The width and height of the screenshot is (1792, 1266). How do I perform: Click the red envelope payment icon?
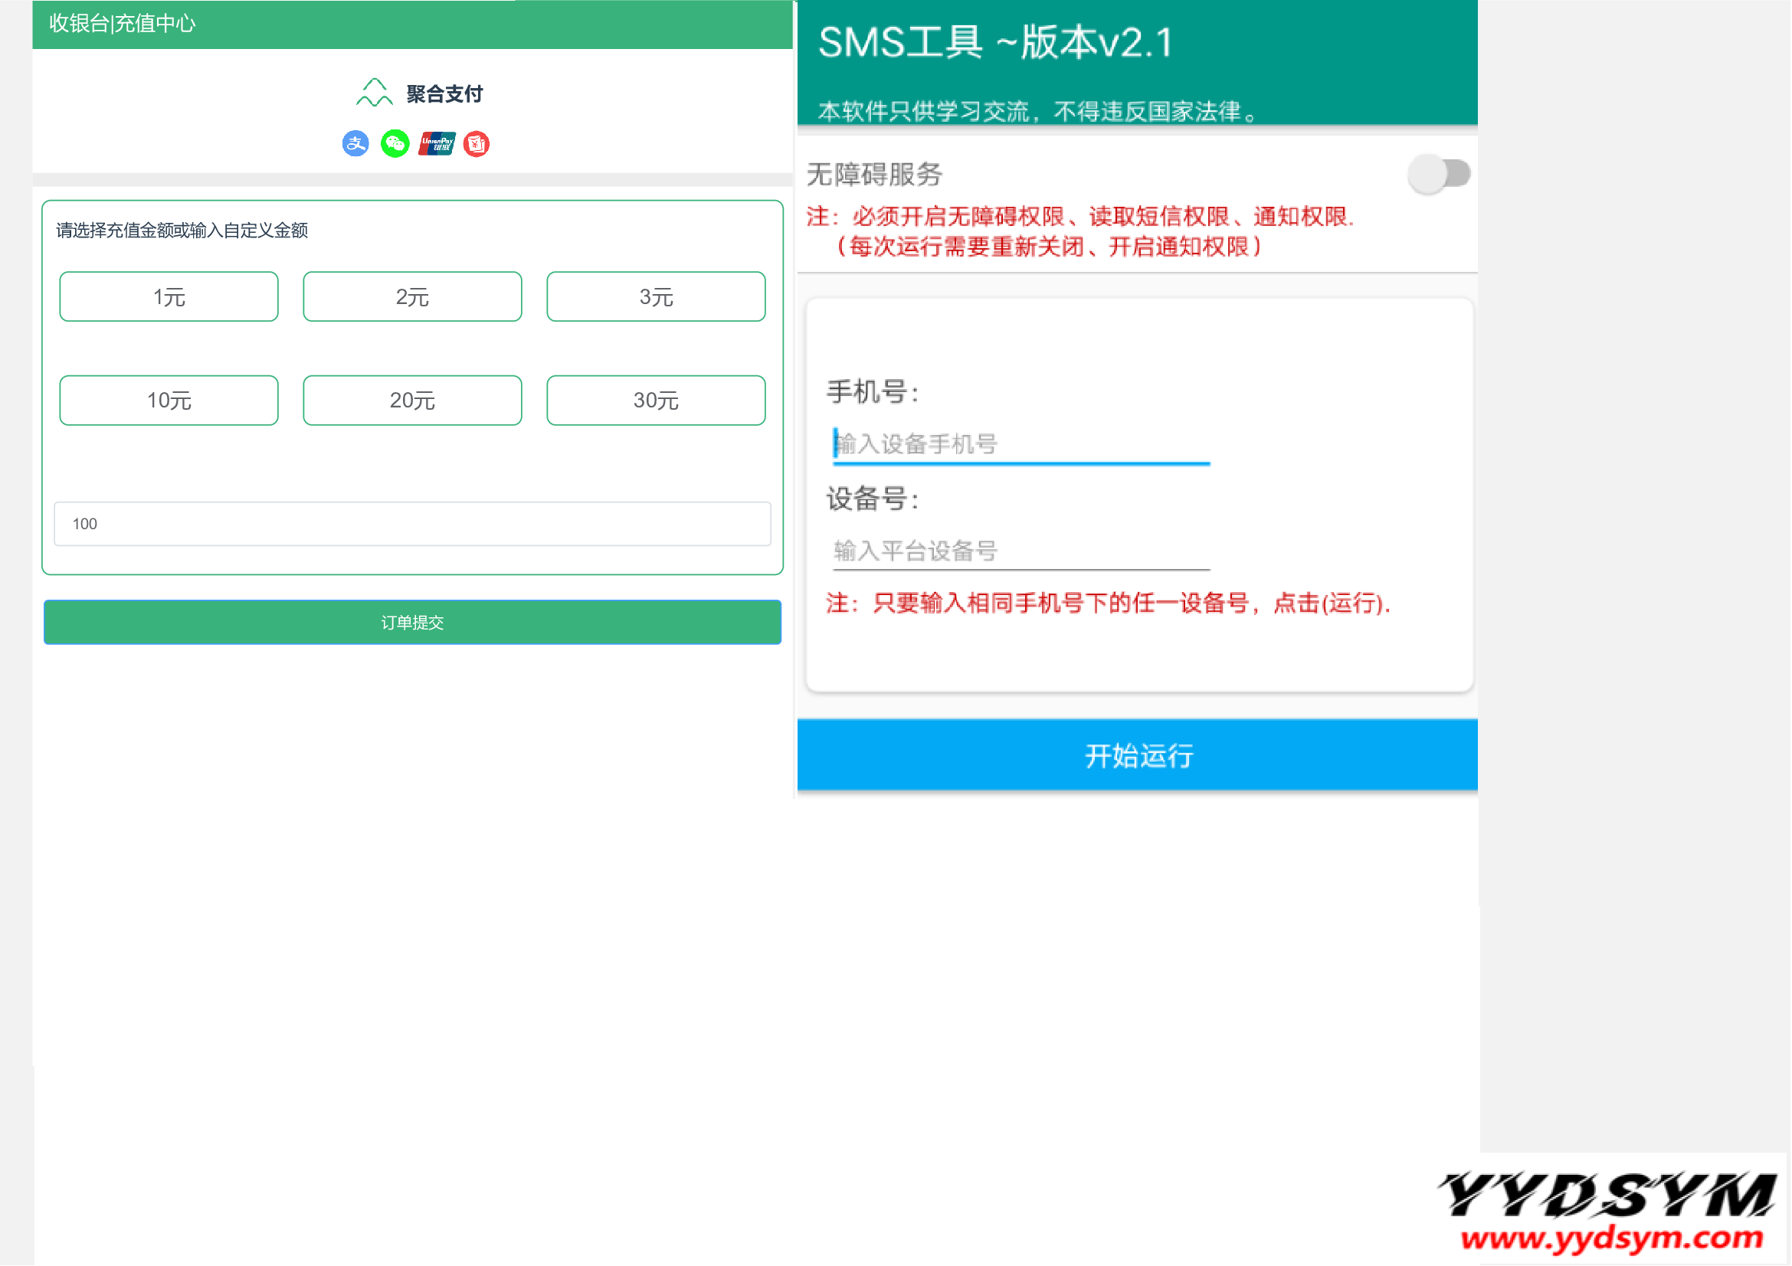(476, 143)
